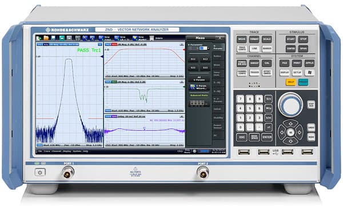Switch to the Wave softtool tab

(x=218, y=65)
